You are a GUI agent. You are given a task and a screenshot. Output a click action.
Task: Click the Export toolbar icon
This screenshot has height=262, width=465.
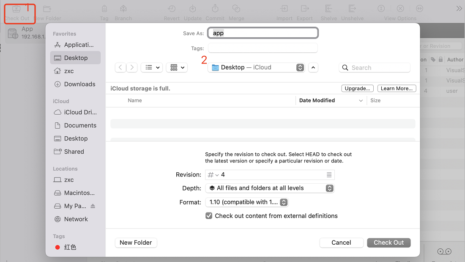pos(304,8)
